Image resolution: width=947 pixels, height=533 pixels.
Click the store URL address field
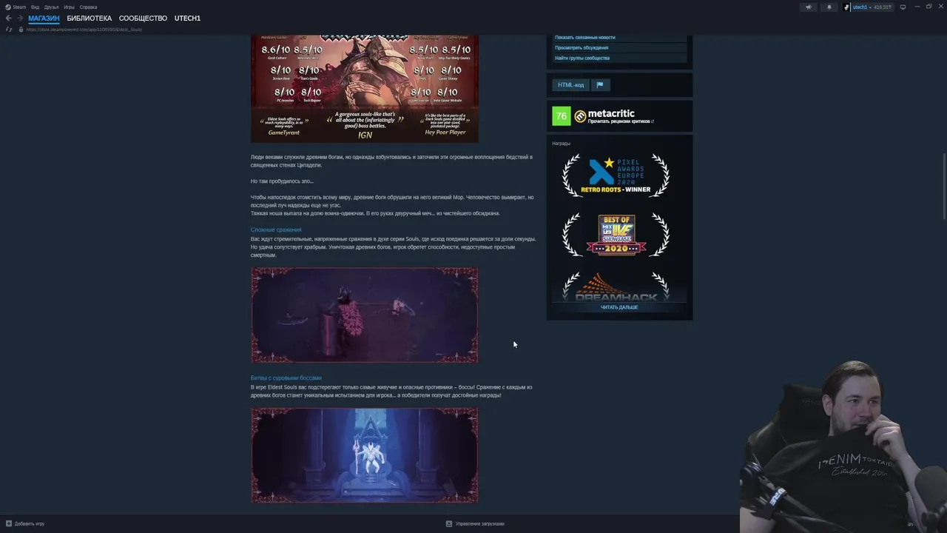tap(84, 29)
